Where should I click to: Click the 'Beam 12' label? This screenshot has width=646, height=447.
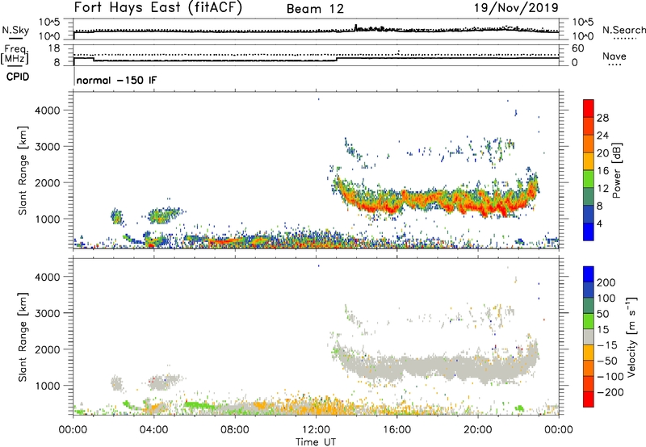pyautogui.click(x=315, y=9)
